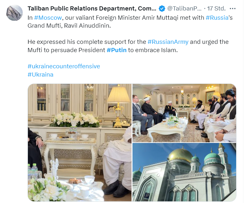This screenshot has width=245, height=203.
Task: Open the bold #Putin hashtag
Action: 117,50
